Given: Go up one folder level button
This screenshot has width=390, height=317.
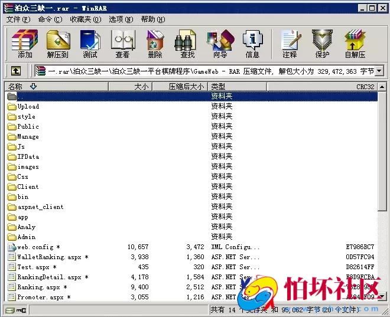Looking at the screenshot, I should pos(16,71).
